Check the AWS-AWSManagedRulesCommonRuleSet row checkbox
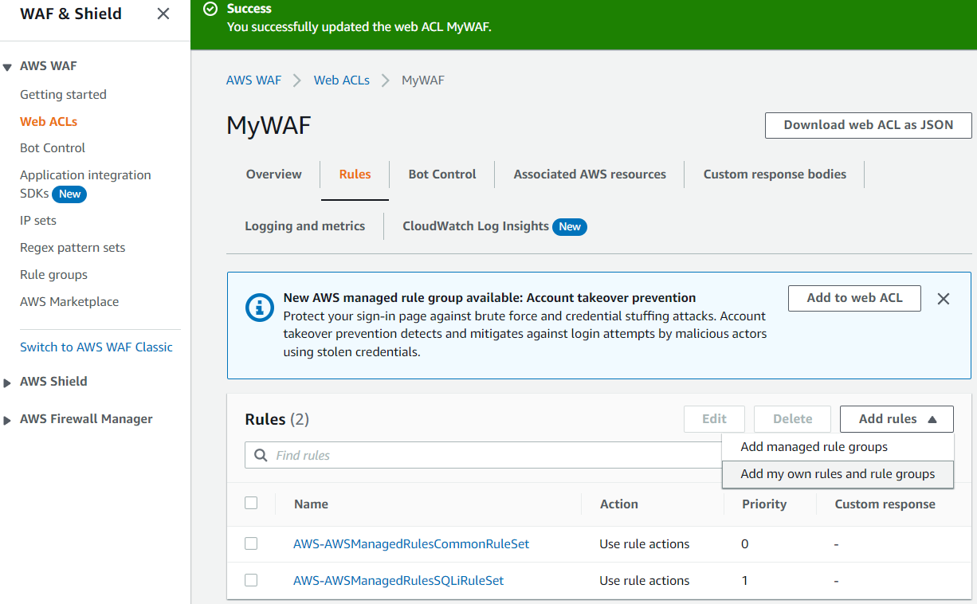 (251, 543)
